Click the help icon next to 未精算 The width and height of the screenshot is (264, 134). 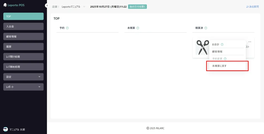(x=138, y=28)
